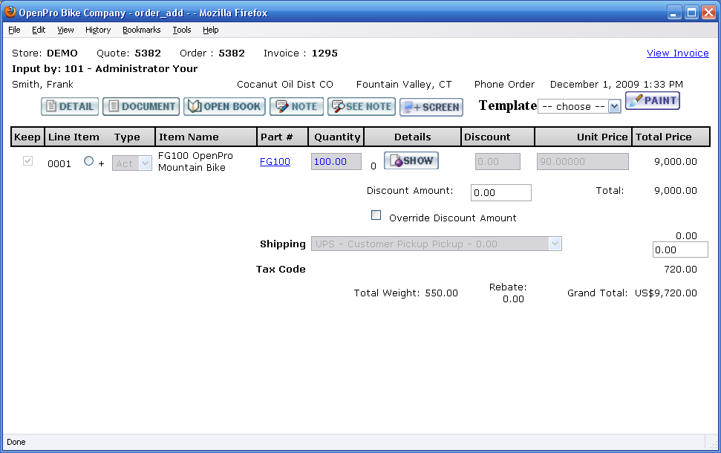Open the FG100 part number link
Image resolution: width=721 pixels, height=453 pixels.
pos(275,161)
